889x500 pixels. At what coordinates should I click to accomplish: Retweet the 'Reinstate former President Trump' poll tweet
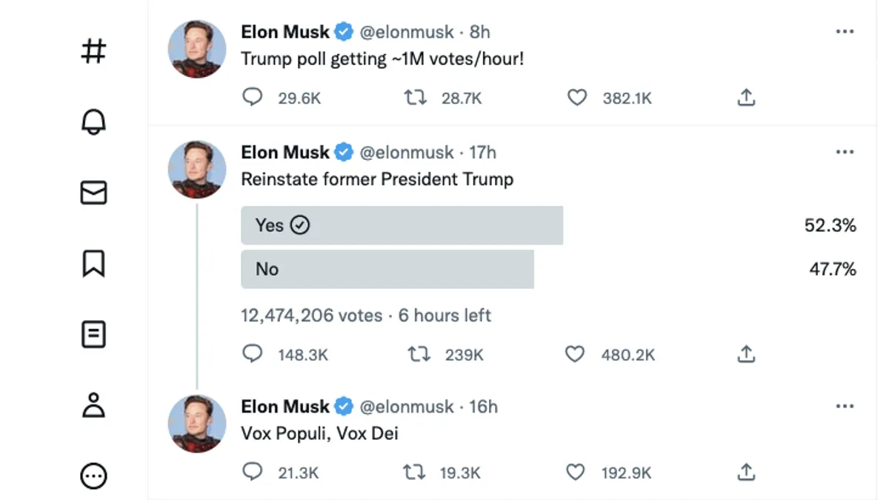tap(419, 354)
